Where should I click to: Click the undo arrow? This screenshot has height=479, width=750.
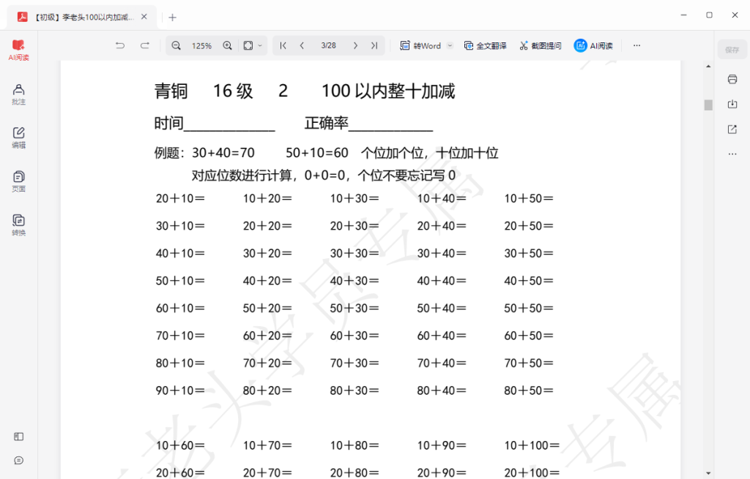(119, 45)
